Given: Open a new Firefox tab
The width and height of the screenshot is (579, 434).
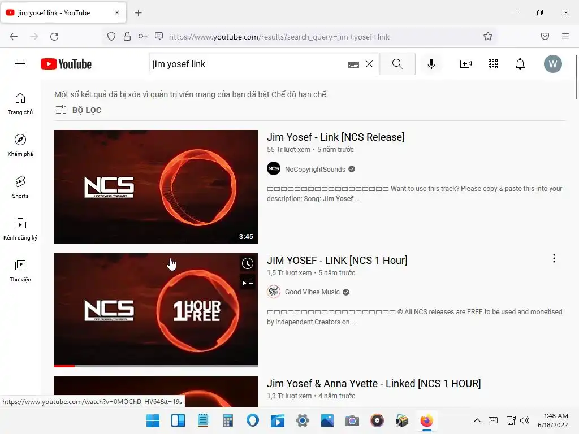Looking at the screenshot, I should tap(138, 13).
